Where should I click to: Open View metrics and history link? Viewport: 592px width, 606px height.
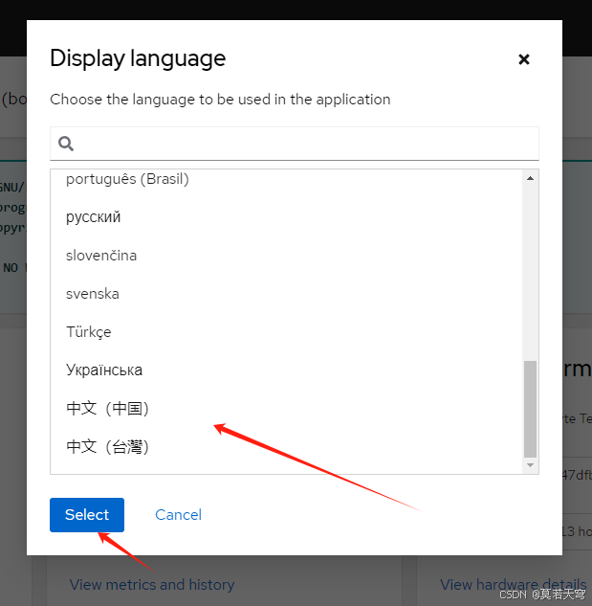152,584
